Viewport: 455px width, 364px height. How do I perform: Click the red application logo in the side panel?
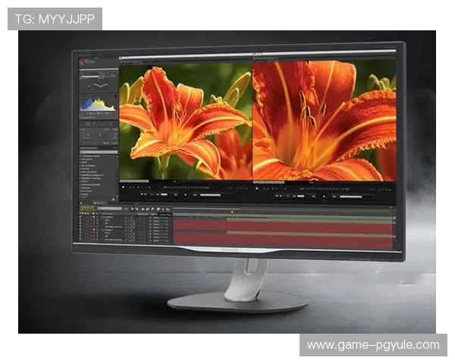click(82, 61)
